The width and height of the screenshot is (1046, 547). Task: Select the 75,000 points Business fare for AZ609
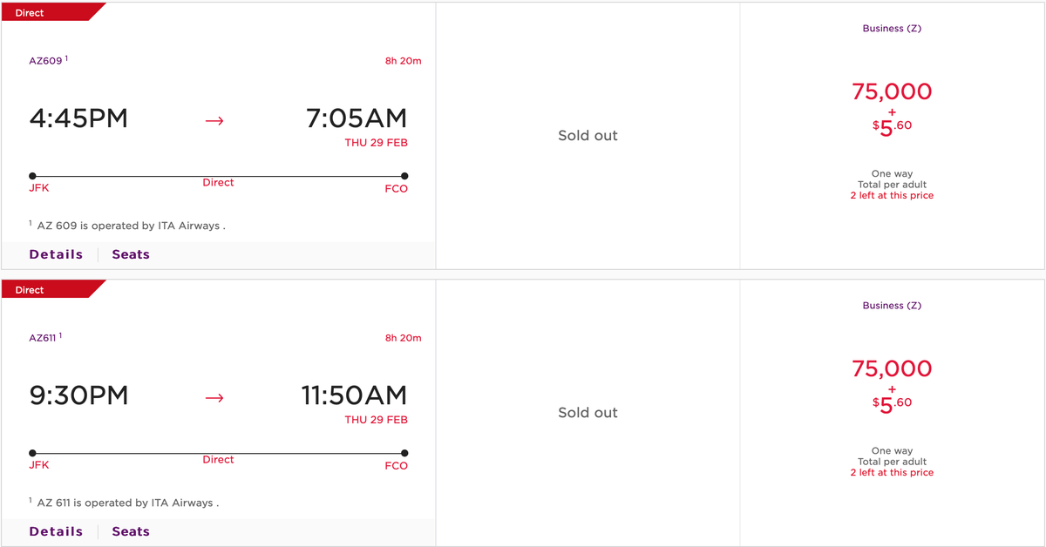pyautogui.click(x=891, y=91)
